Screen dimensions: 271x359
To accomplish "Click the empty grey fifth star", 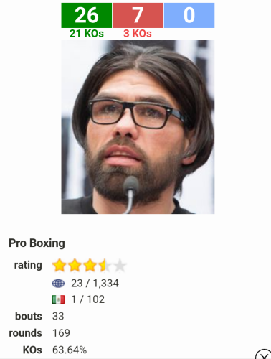I will point(120,265).
